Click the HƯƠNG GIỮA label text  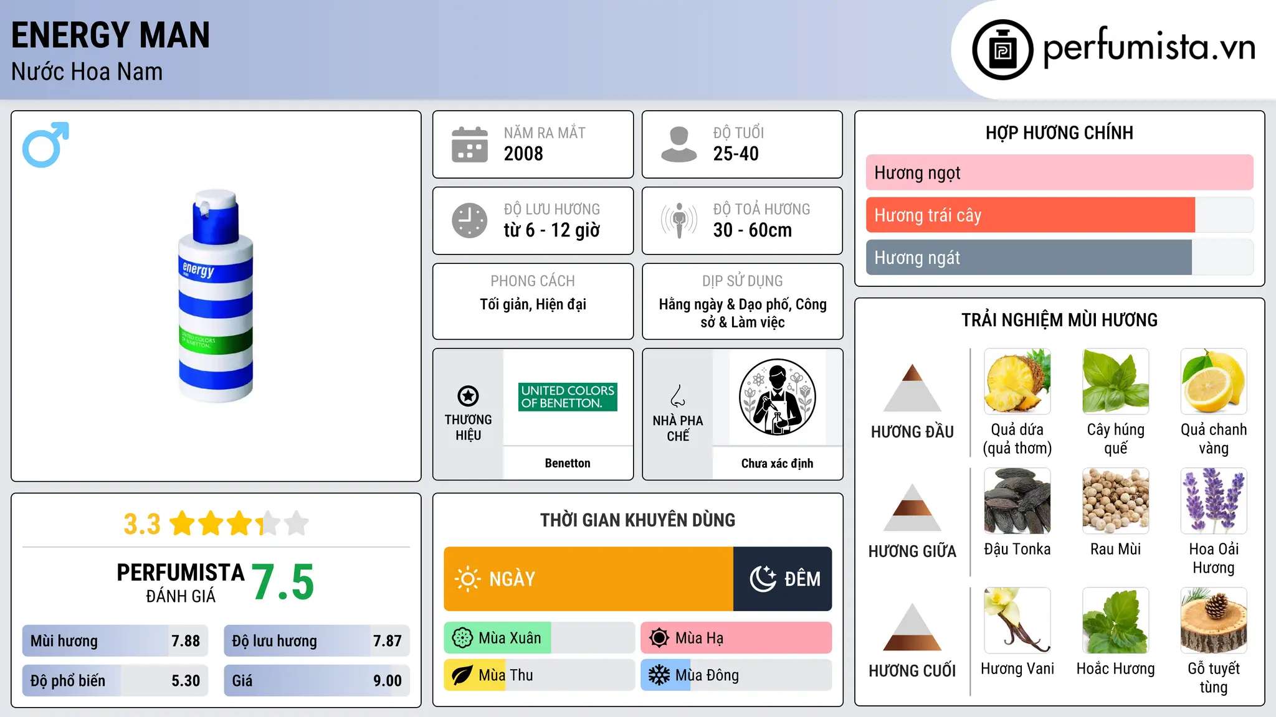click(912, 551)
